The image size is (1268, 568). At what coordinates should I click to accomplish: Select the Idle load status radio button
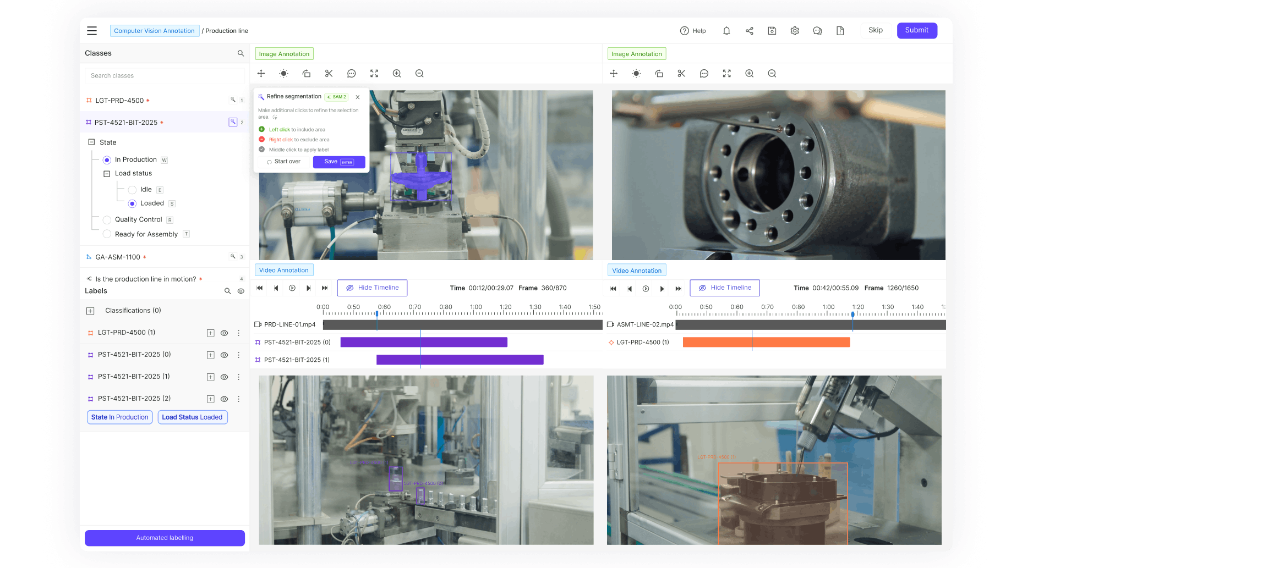coord(132,190)
